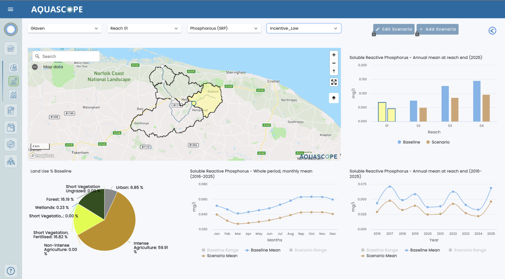Viewport: 505px width, 279px height.
Task: Collapse the panel with the back arrow
Action: 492,31
